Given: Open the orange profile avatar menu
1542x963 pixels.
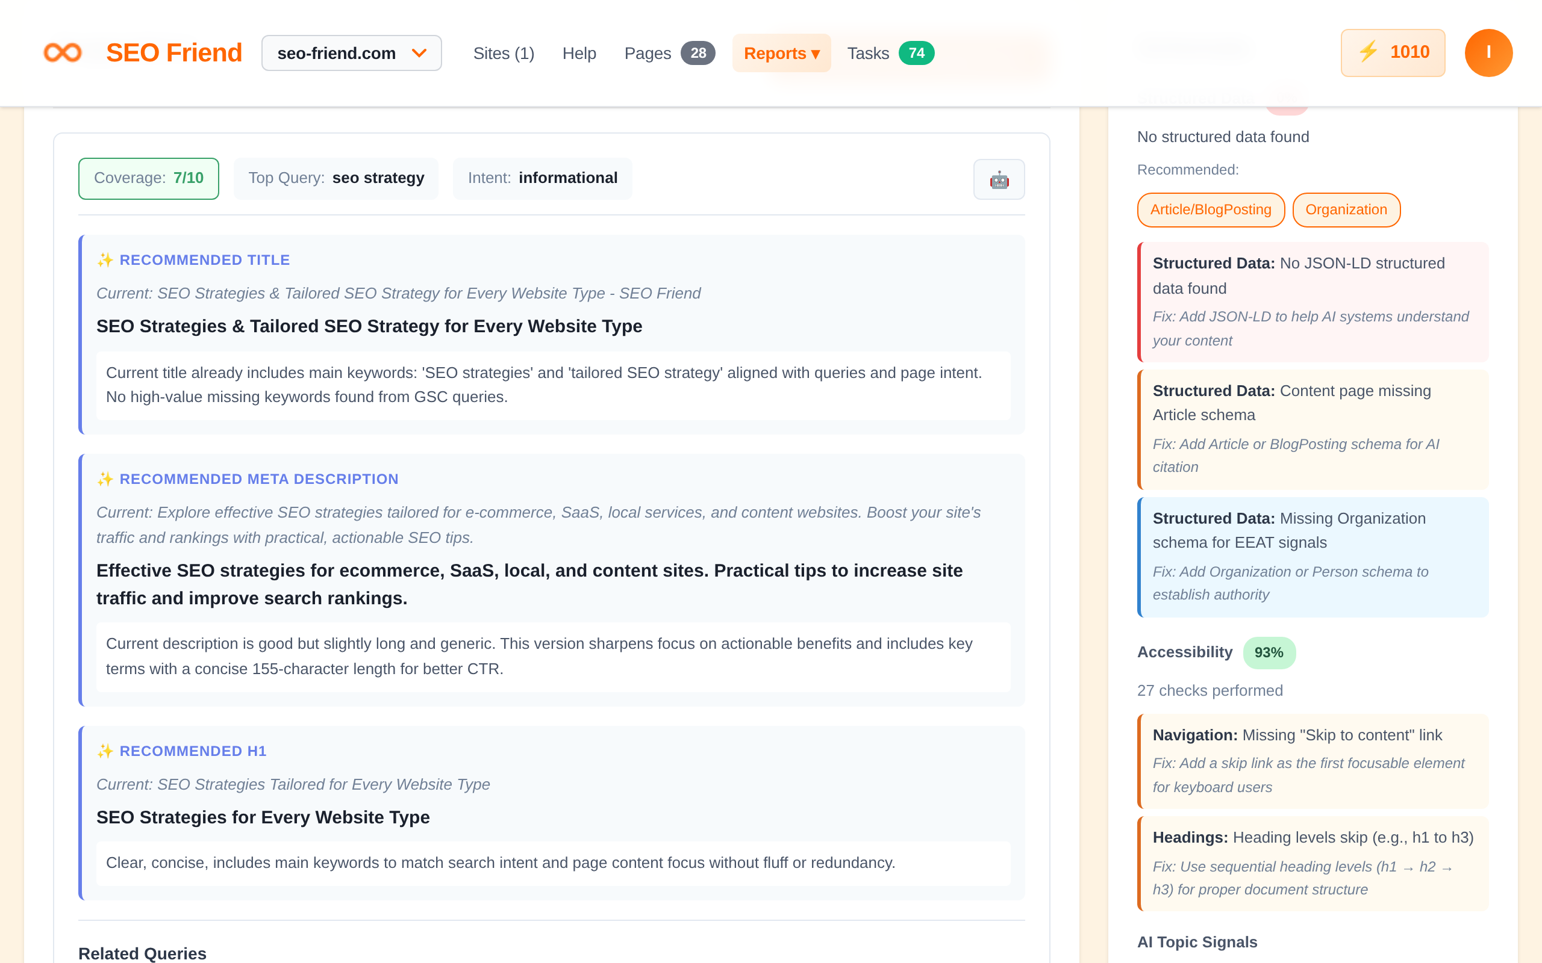Looking at the screenshot, I should 1489,52.
